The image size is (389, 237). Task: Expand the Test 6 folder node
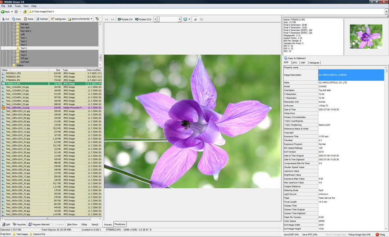pos(14,55)
